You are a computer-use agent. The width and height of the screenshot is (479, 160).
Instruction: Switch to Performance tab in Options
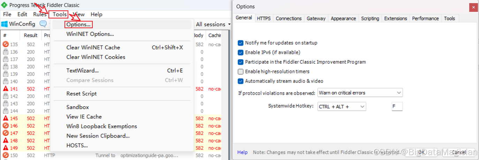425,18
